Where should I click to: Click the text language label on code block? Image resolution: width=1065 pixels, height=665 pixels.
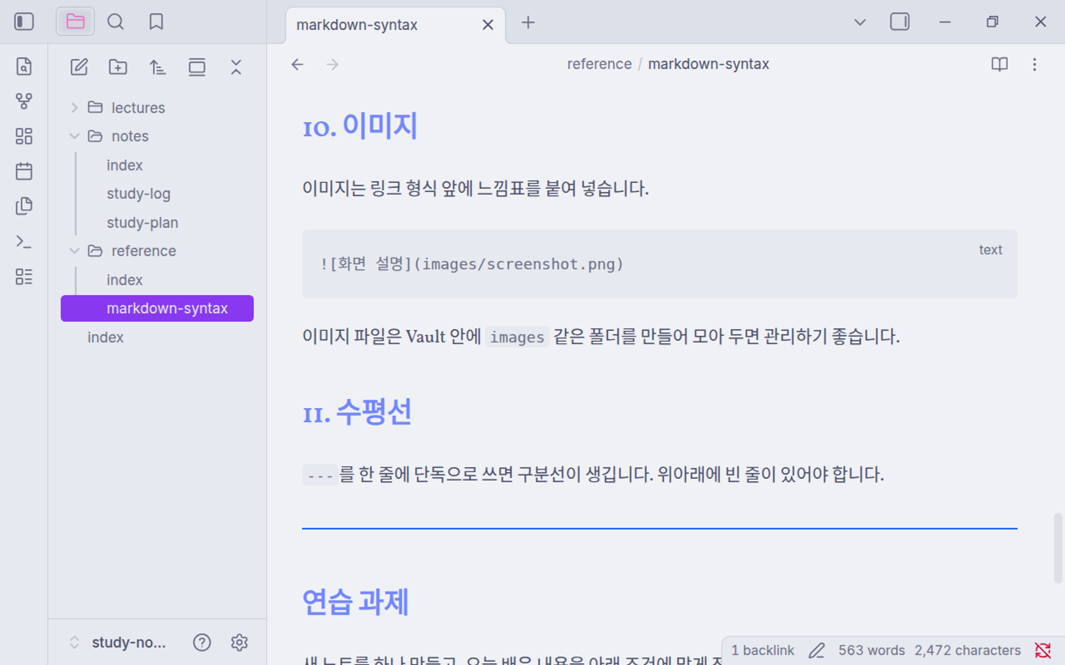[990, 250]
